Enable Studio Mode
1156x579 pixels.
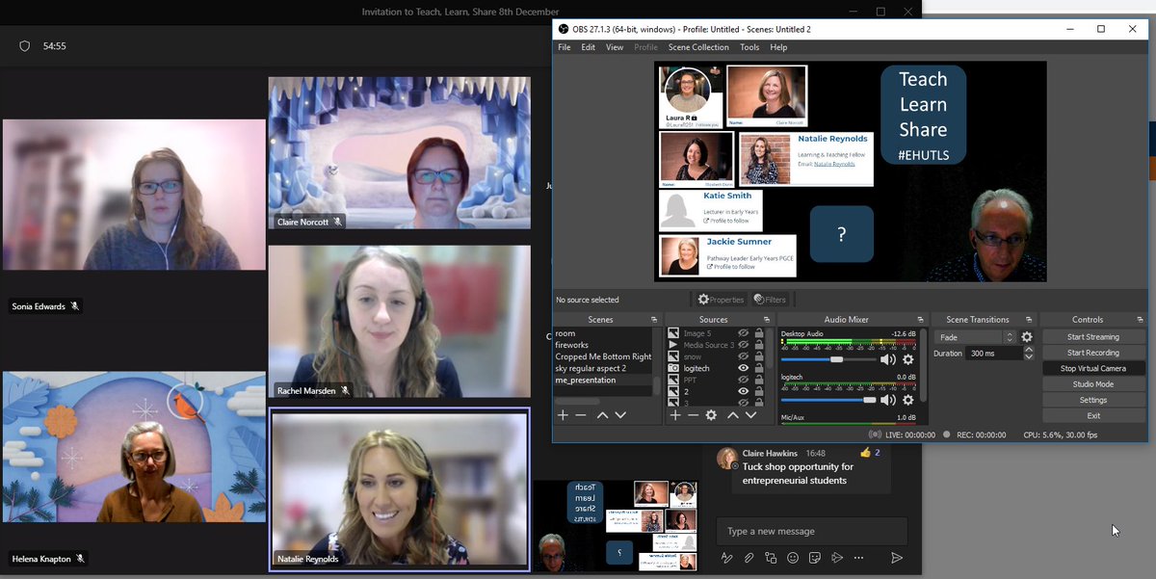coord(1093,384)
